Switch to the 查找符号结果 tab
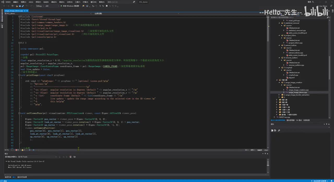The width and height of the screenshot is (334, 182). (x=22, y=177)
